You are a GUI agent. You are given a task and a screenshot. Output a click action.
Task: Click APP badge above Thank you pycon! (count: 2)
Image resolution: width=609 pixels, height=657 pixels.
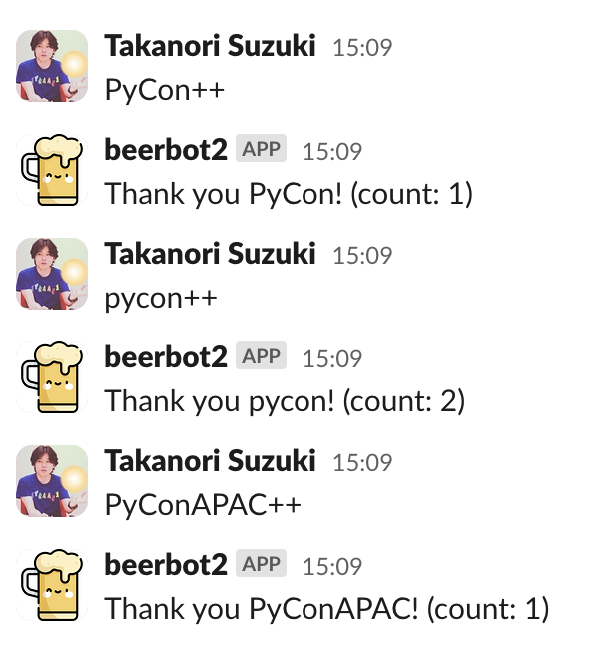pyautogui.click(x=262, y=357)
